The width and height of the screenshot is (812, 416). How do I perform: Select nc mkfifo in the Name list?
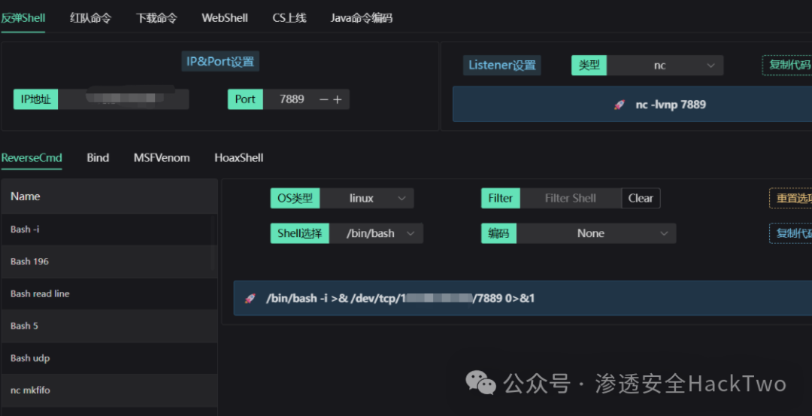(109, 390)
